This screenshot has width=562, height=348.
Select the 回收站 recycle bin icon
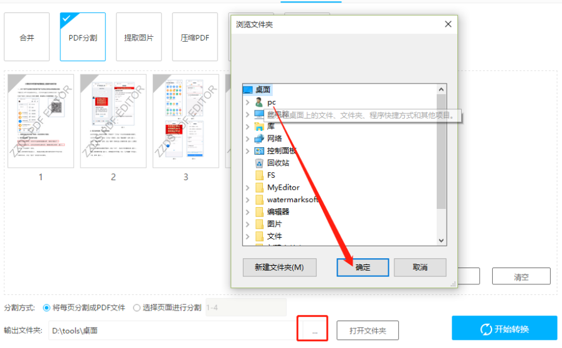point(259,163)
